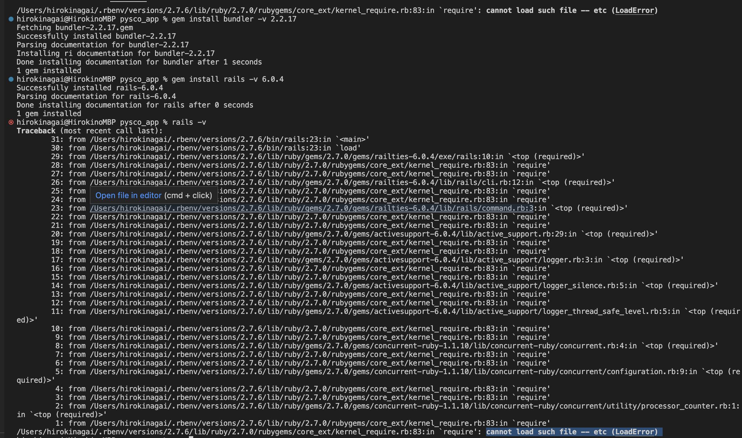Click 'Parsing documentation for bundler-2.2.17' line
The height and width of the screenshot is (438, 742).
[103, 45]
